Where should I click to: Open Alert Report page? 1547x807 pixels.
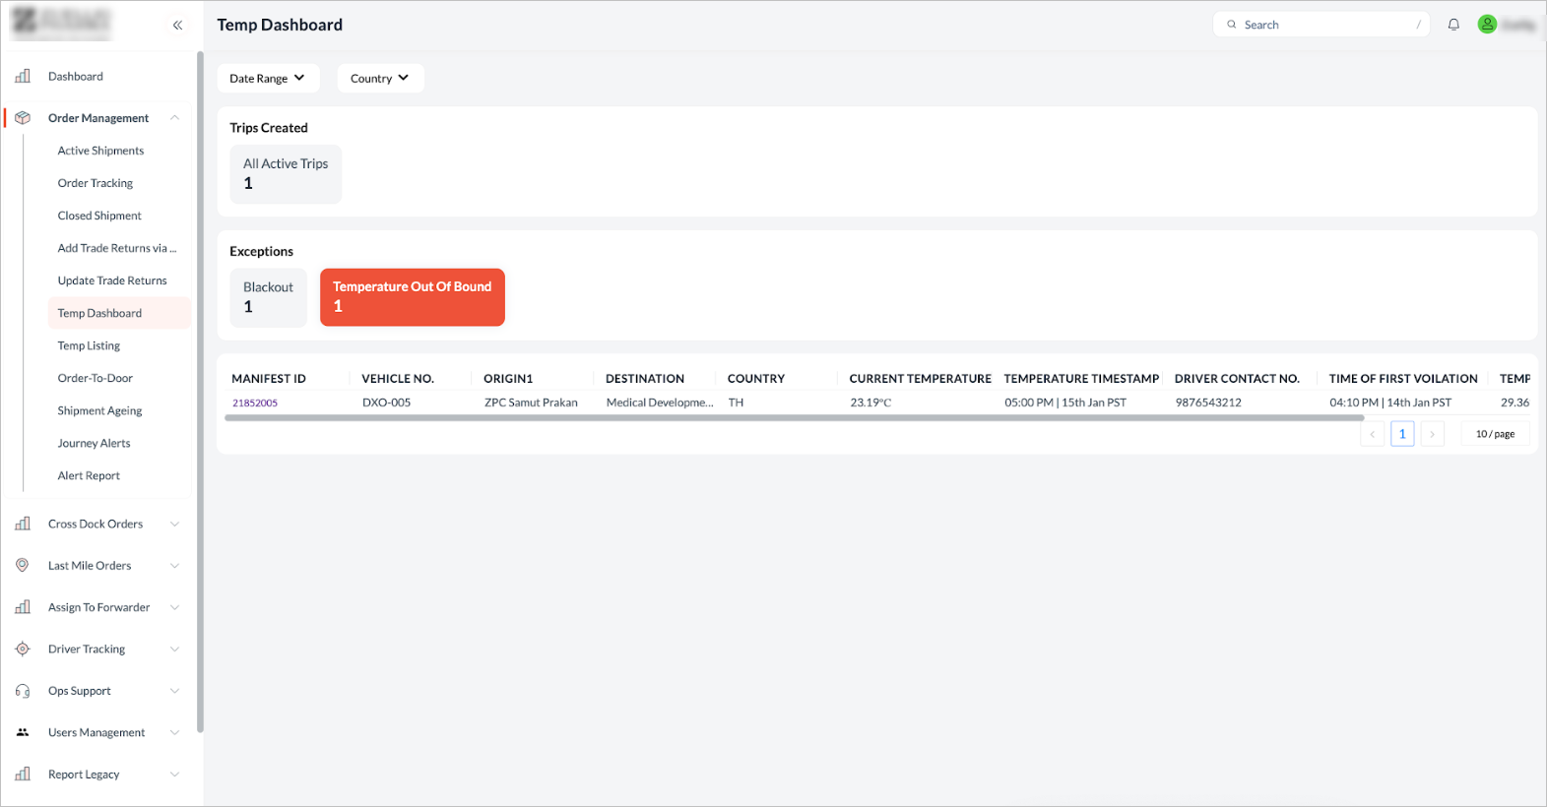coord(89,475)
